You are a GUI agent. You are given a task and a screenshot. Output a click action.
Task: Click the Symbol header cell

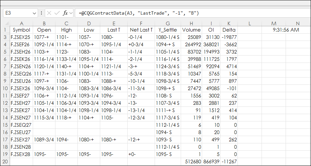[x=21, y=30]
